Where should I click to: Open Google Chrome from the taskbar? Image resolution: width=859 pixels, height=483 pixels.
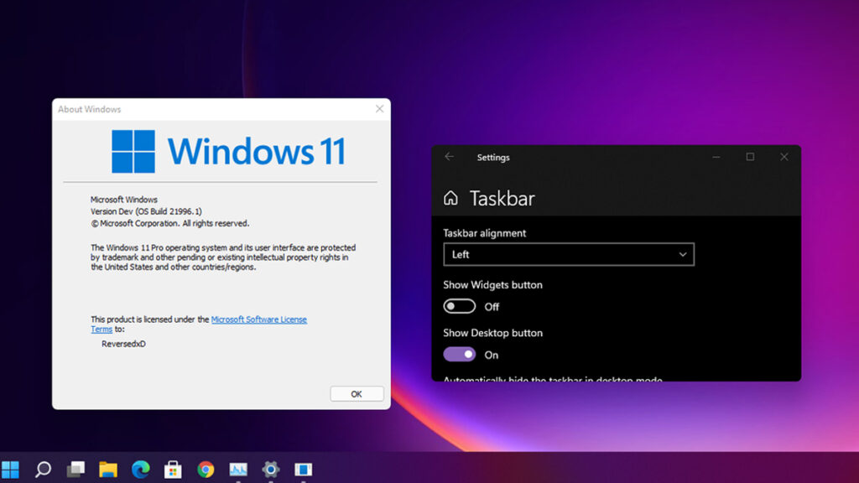pos(206,470)
